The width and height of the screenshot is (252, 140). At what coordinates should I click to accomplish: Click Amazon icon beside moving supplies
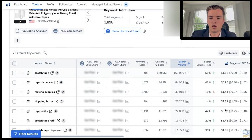pos(63,92)
